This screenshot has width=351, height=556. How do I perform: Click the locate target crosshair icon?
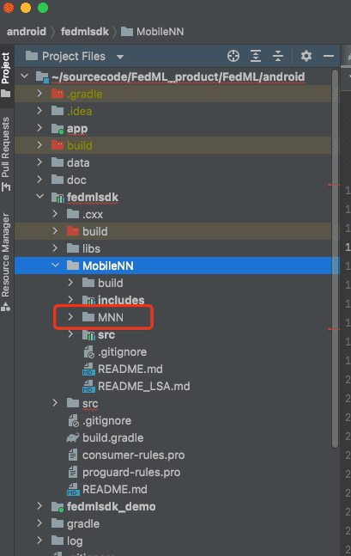[233, 56]
